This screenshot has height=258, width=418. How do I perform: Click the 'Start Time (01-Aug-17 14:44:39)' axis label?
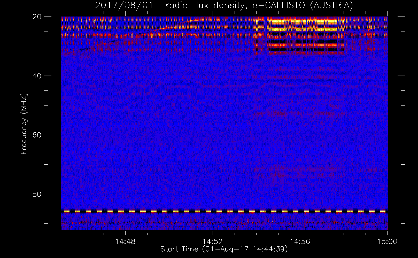pyautogui.click(x=224, y=249)
